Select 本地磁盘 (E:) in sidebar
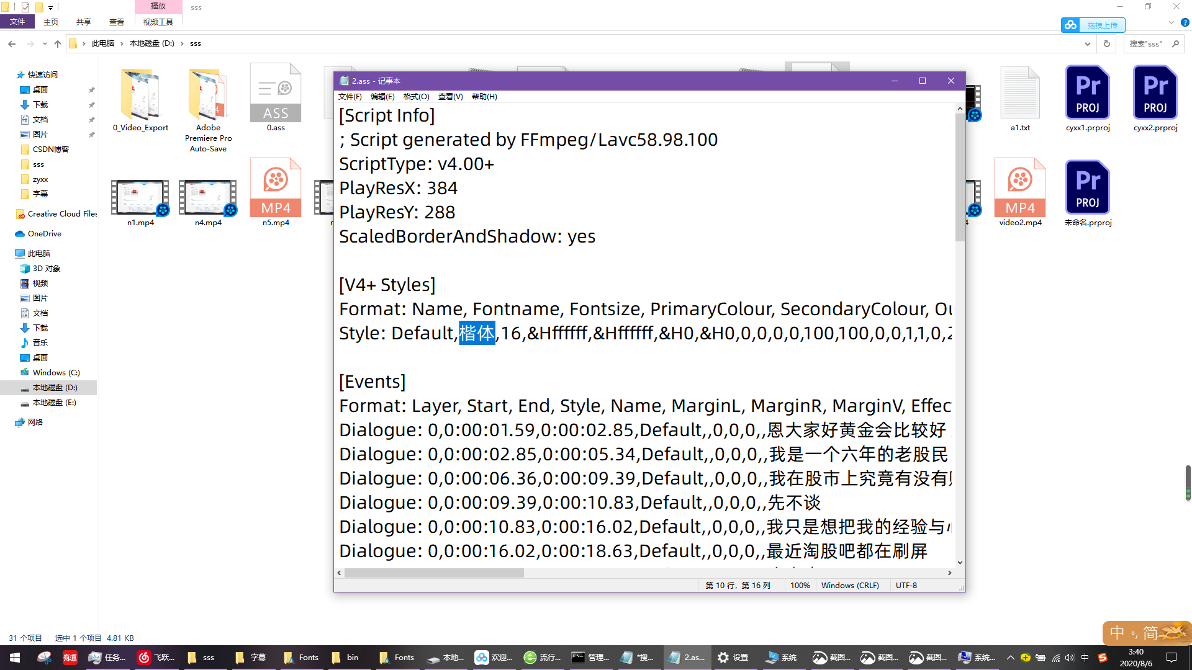Viewport: 1192px width, 670px height. tap(54, 403)
